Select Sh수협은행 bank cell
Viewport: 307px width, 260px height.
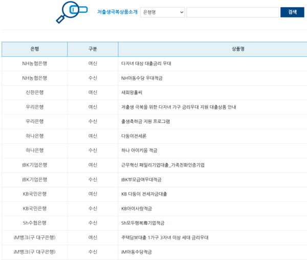pos(35,223)
